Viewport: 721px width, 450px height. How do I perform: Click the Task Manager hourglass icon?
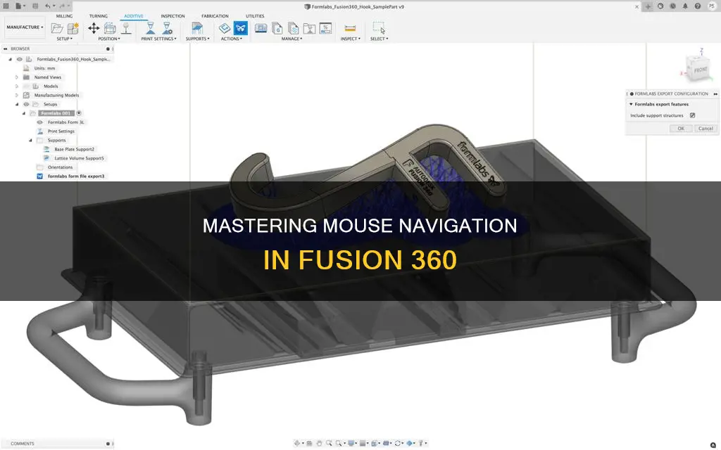coord(309,28)
